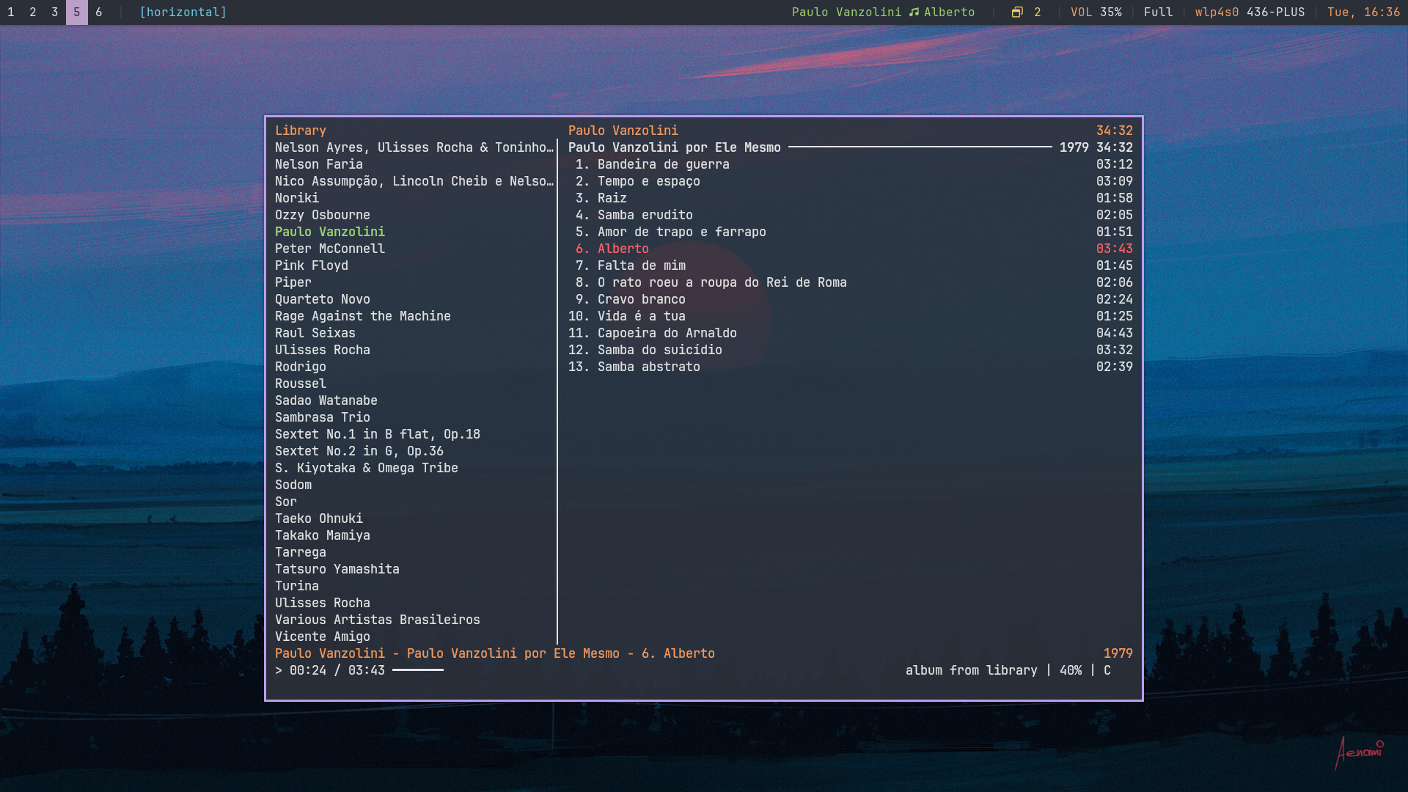
Task: Open the wlp4s0 436-PLUS network status
Action: tap(1250, 12)
